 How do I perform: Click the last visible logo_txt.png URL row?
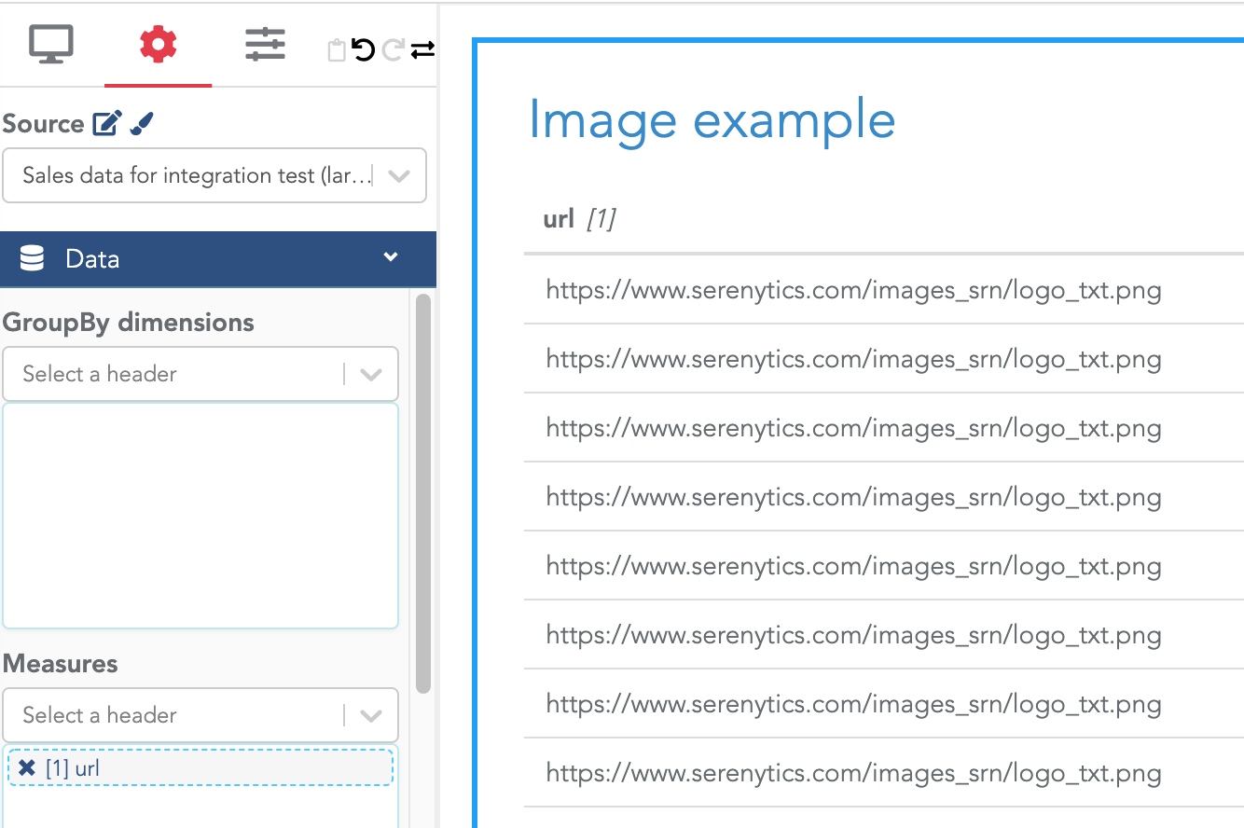(x=853, y=773)
